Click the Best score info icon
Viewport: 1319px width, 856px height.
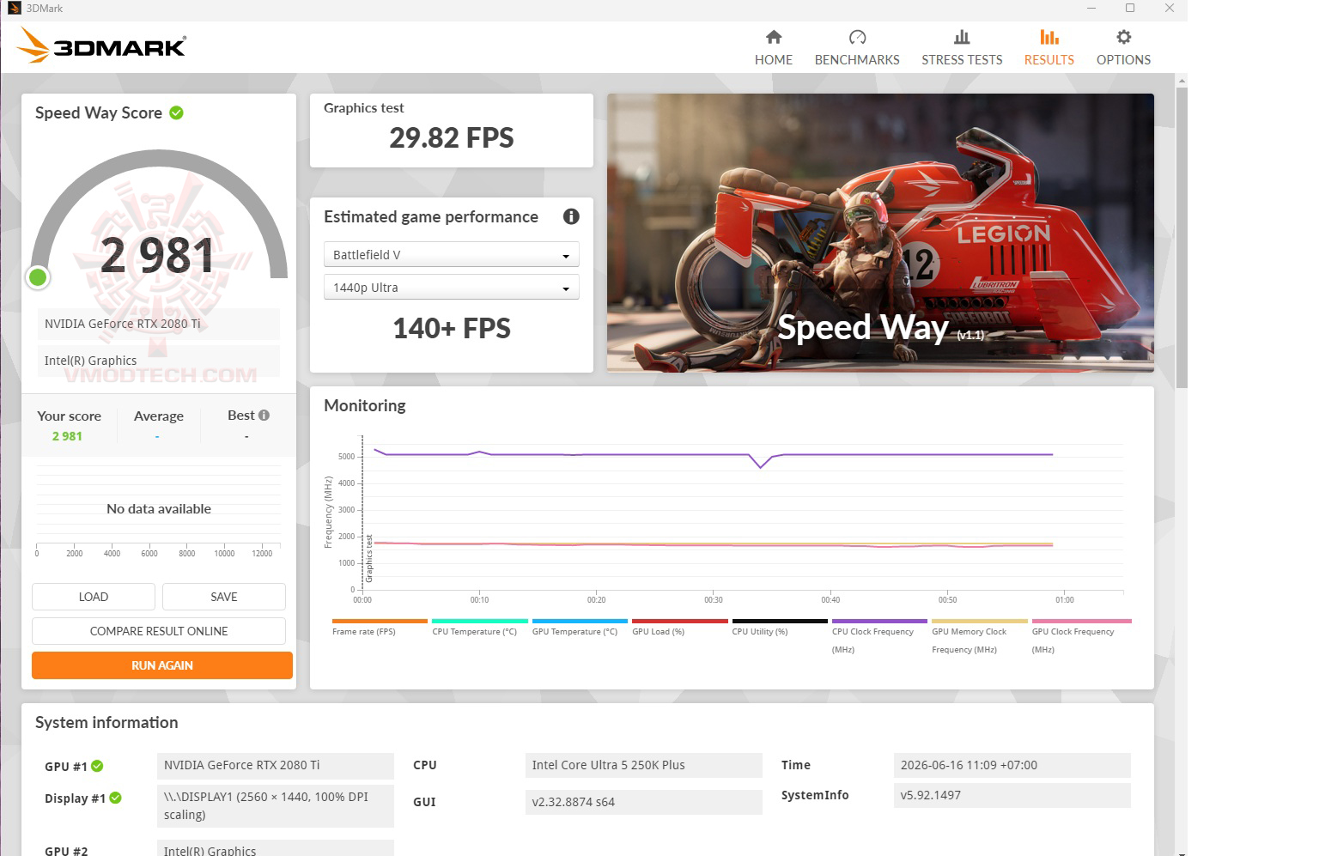pos(264,416)
